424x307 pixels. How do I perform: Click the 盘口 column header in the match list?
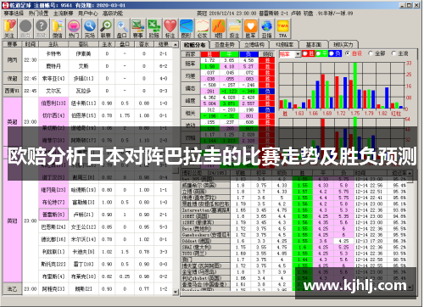pos(125,44)
